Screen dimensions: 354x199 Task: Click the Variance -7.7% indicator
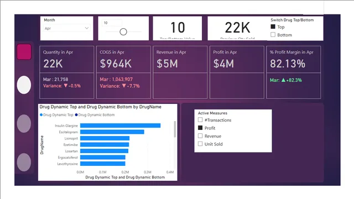119,86
